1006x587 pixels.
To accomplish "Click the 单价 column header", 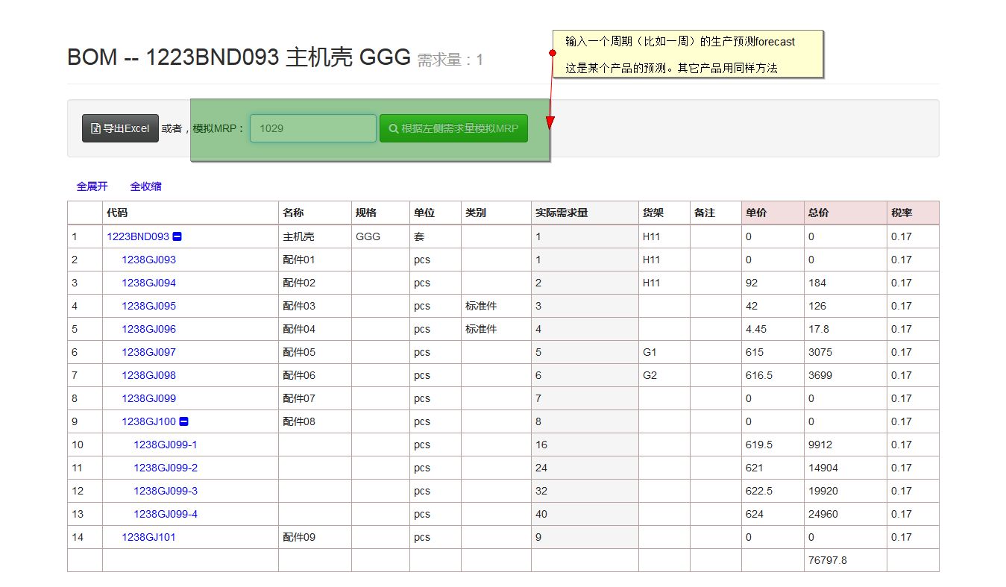I will pos(755,213).
